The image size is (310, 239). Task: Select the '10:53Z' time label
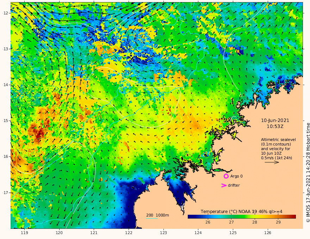(275, 127)
